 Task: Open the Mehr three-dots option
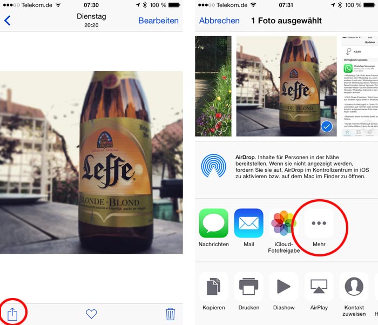(319, 223)
